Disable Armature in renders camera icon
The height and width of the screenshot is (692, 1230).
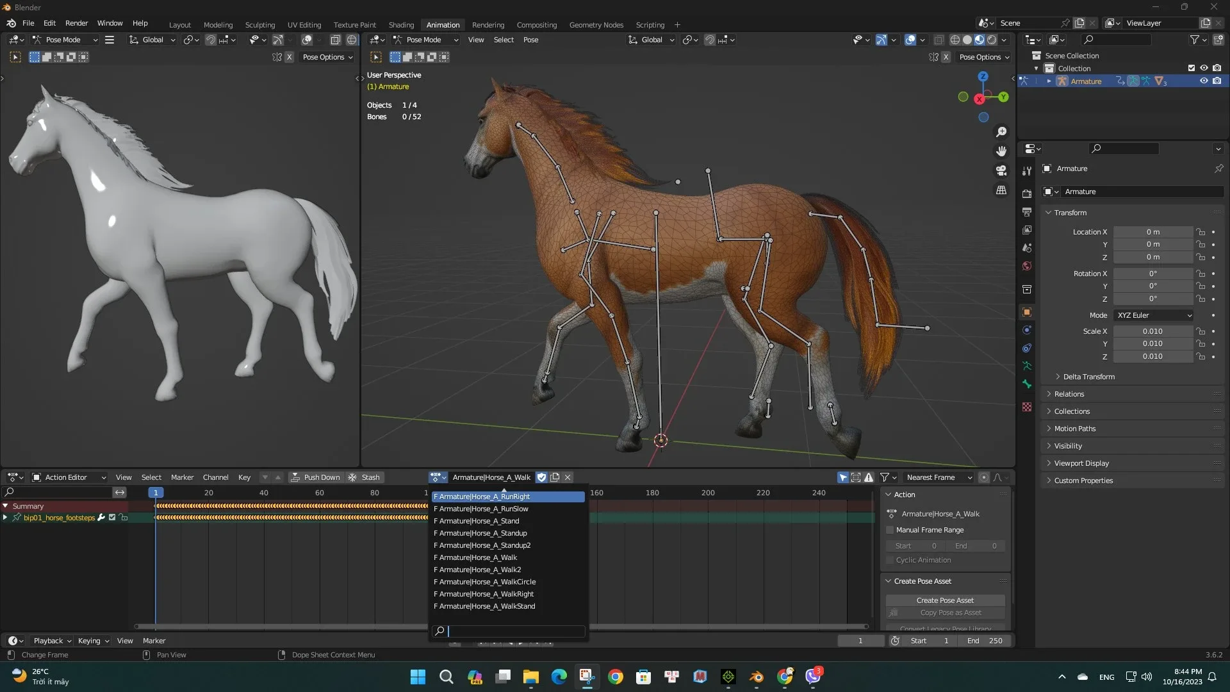click(1217, 81)
